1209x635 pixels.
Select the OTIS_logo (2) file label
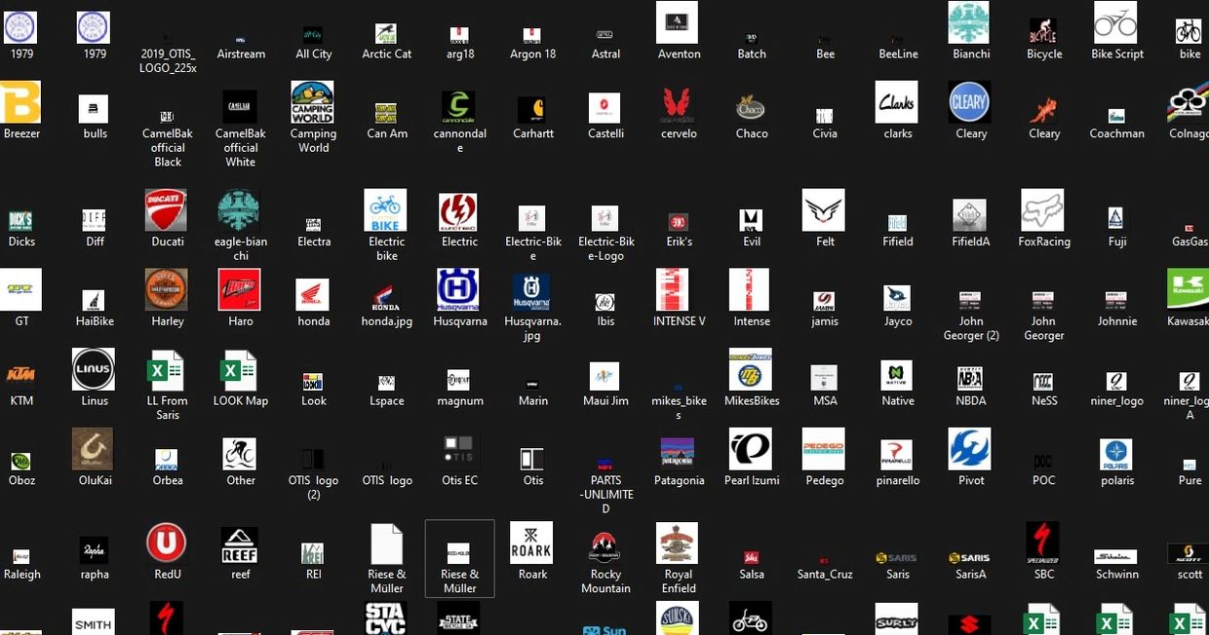[314, 488]
